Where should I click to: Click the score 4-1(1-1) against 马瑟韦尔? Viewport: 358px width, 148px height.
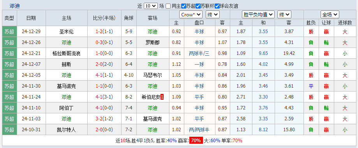(104, 75)
